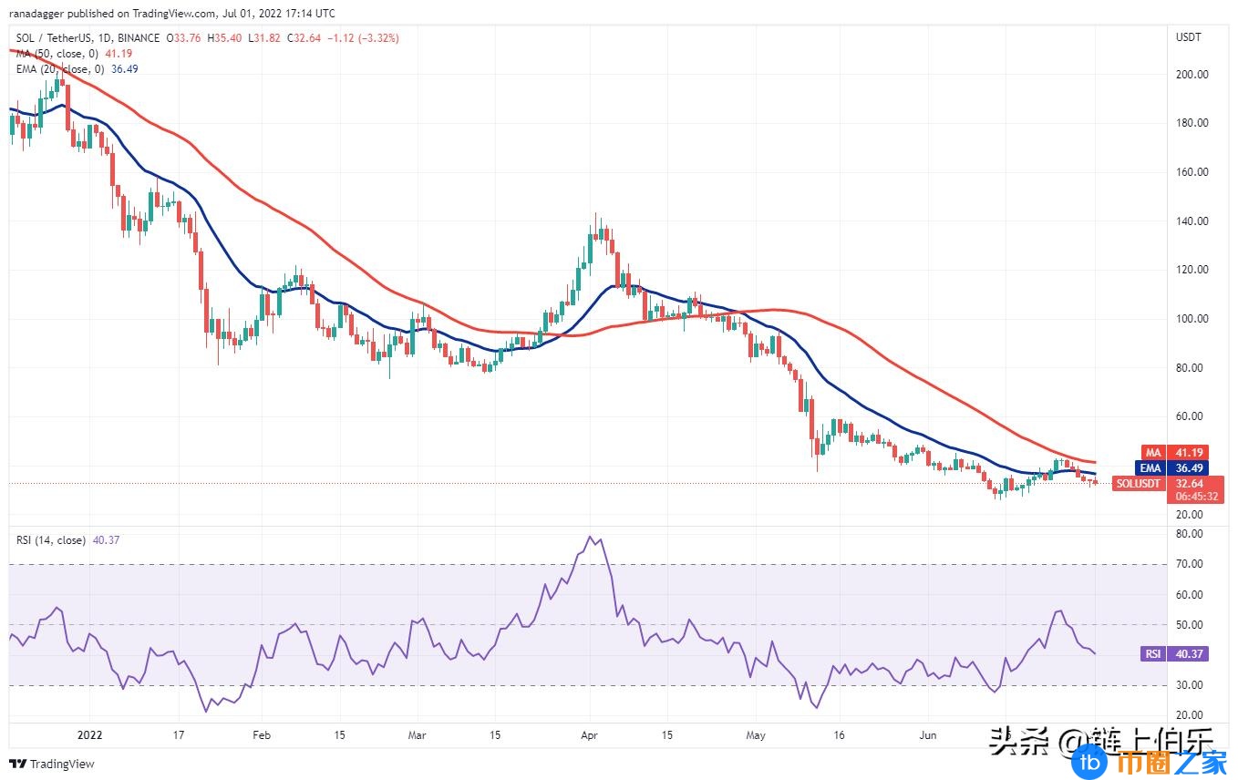The height and width of the screenshot is (780, 1238).
Task: Select the EMA (20, close, 0) legend
Action: [59, 68]
